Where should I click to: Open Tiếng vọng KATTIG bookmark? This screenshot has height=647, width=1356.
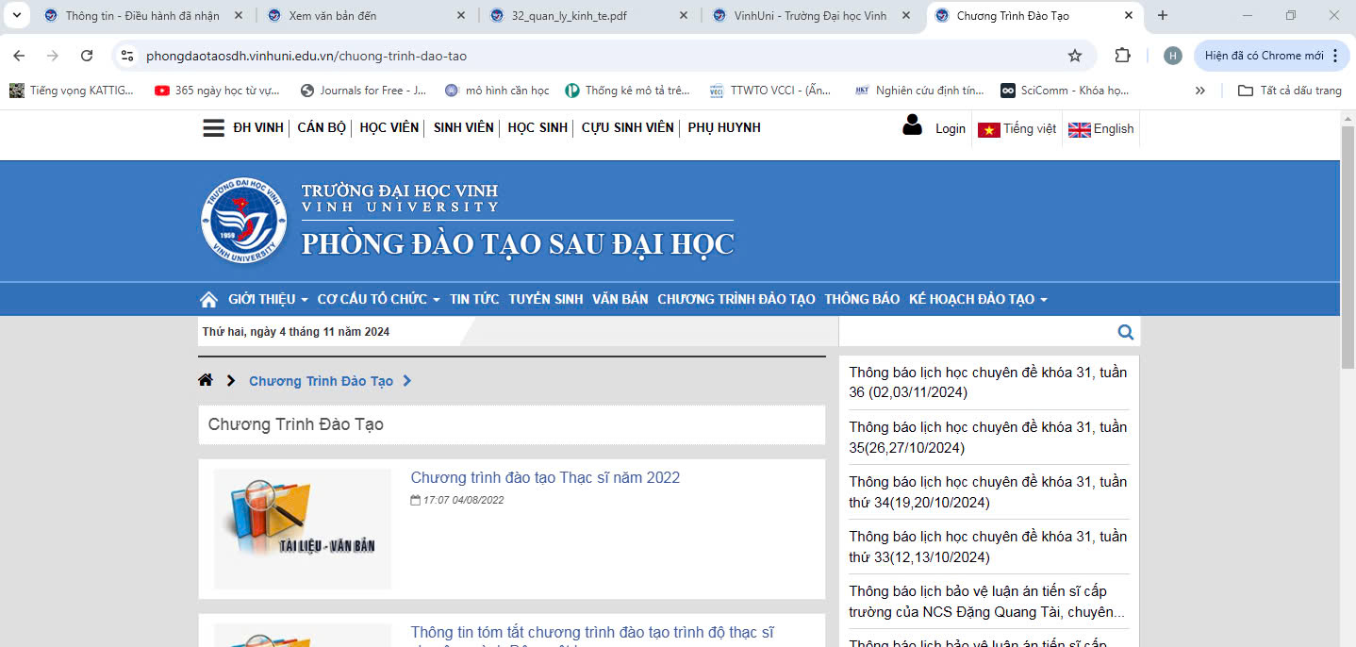[x=73, y=91]
